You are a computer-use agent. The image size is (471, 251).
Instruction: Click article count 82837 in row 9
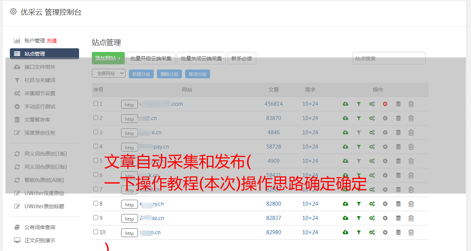(274, 218)
